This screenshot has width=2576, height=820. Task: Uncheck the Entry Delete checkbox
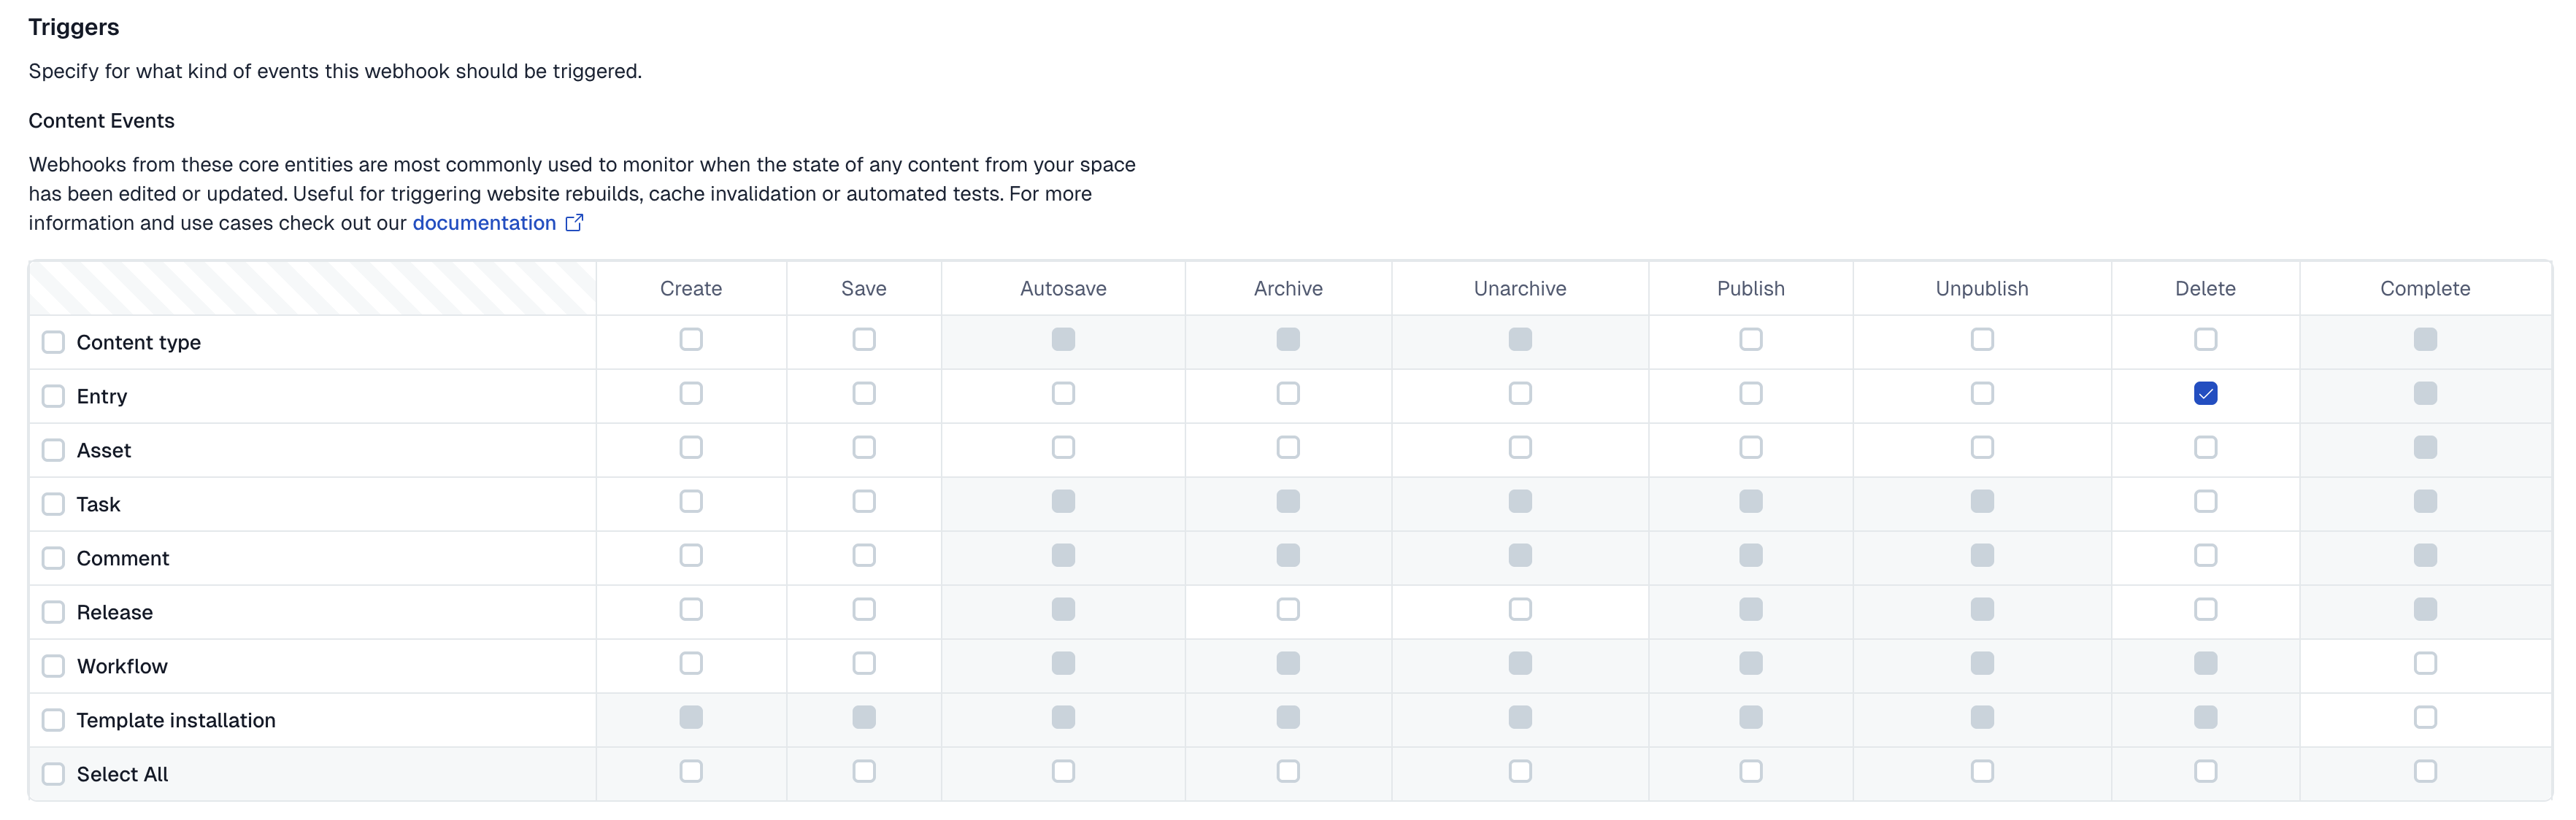[x=2204, y=394]
